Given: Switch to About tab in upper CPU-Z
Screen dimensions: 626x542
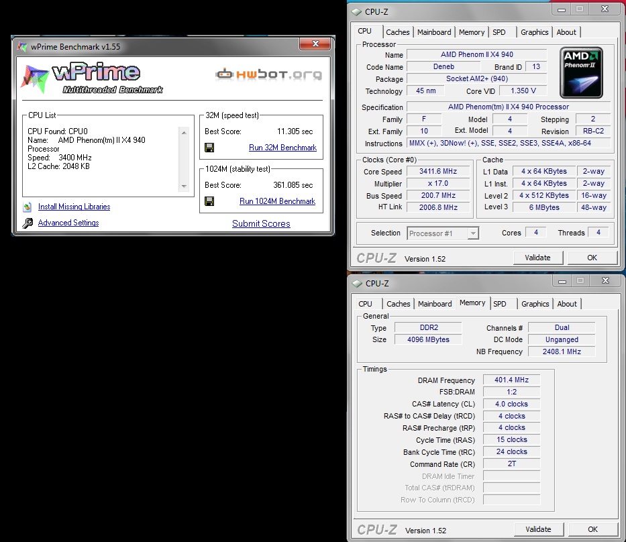Looking at the screenshot, I should coord(566,32).
